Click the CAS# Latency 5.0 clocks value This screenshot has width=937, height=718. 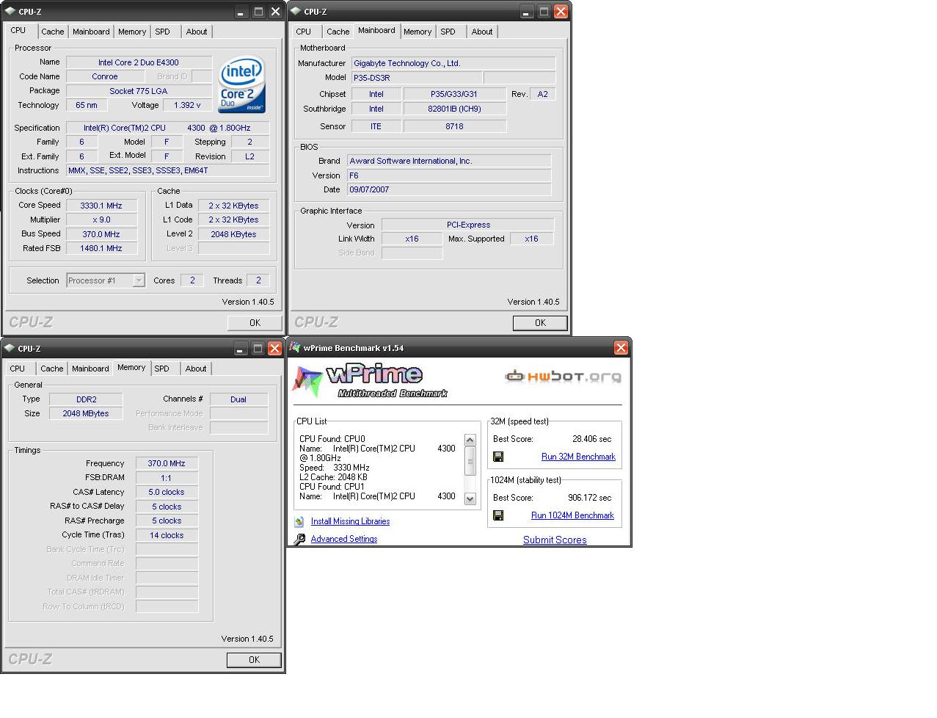point(167,492)
